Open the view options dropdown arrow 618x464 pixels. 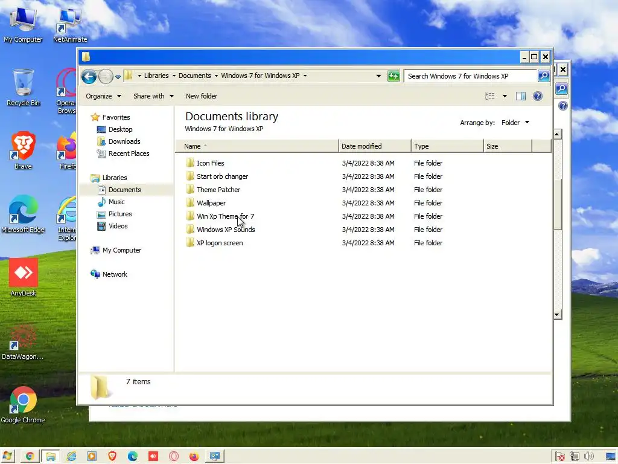(505, 96)
